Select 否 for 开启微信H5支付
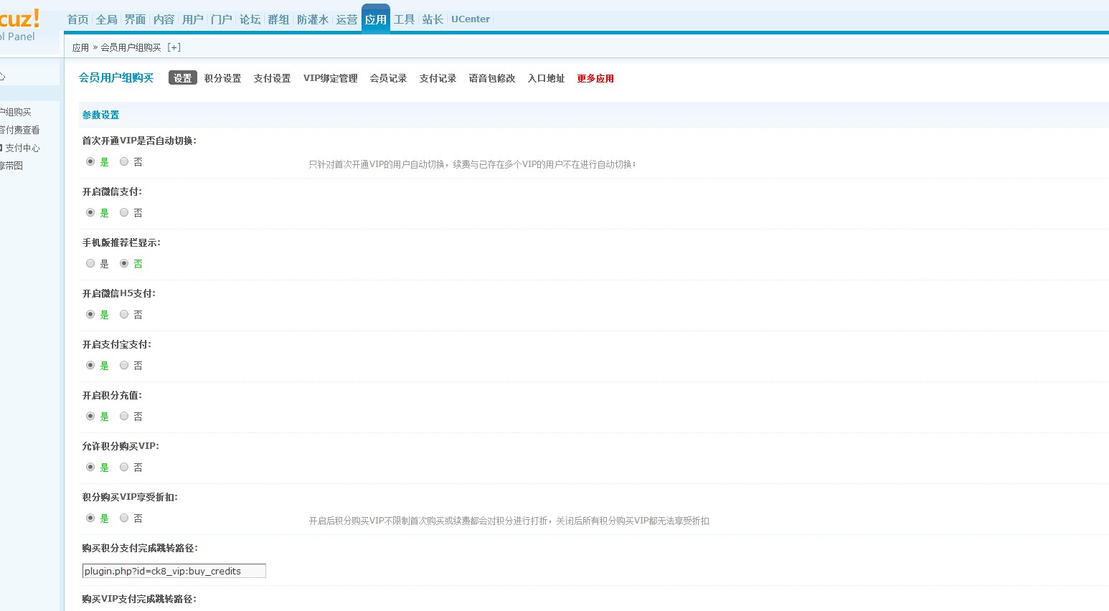 124,315
